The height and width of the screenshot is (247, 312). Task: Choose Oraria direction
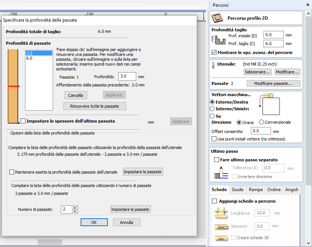(239, 122)
